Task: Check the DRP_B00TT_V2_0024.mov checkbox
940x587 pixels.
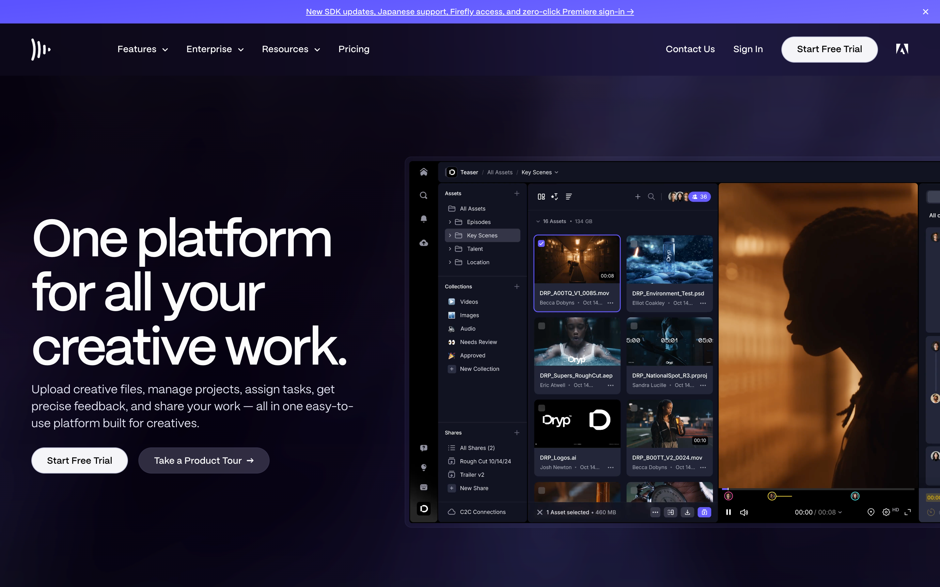Action: [x=634, y=408]
